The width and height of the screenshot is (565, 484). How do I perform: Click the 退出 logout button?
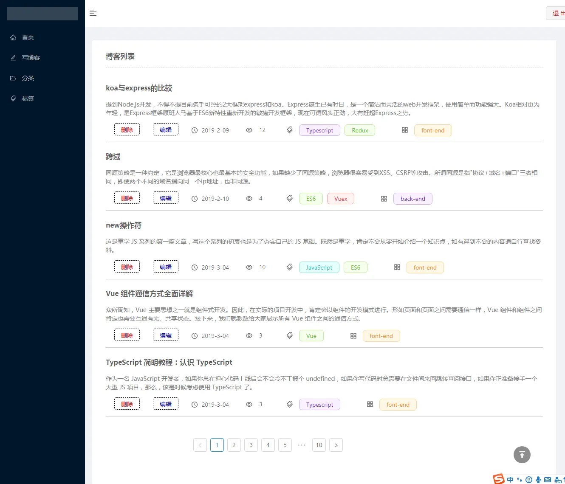pos(557,13)
